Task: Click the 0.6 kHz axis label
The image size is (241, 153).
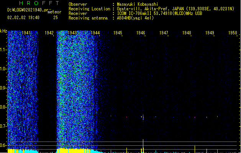Action: pyautogui.click(x=3, y=145)
